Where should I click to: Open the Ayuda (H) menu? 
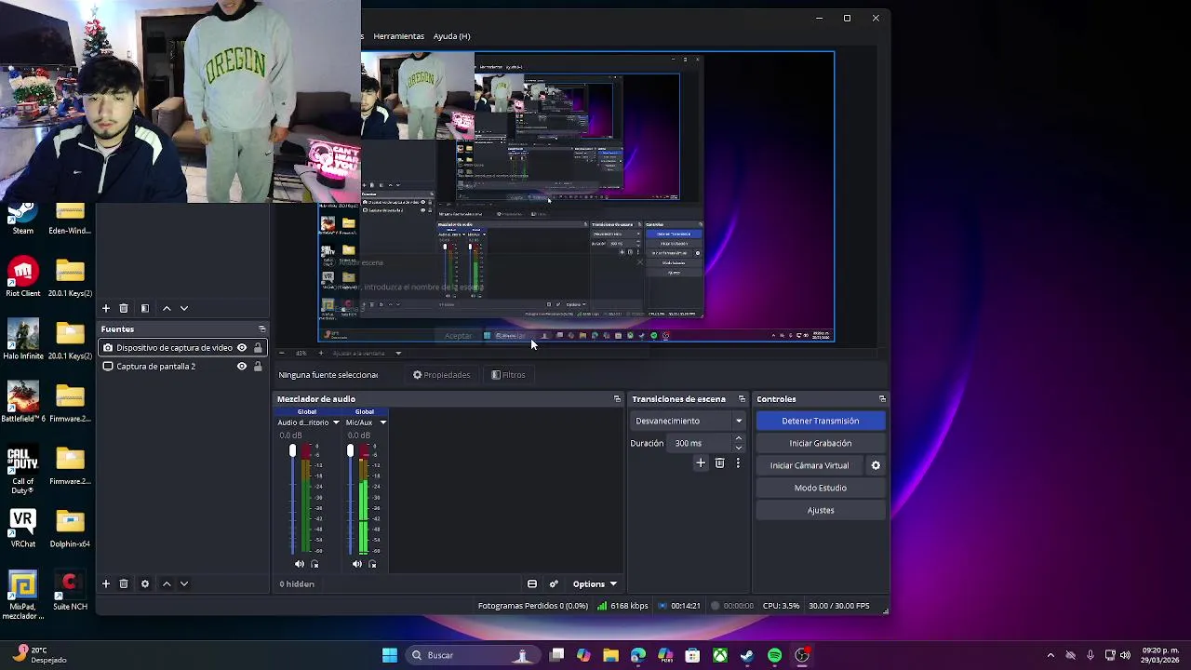[451, 36]
